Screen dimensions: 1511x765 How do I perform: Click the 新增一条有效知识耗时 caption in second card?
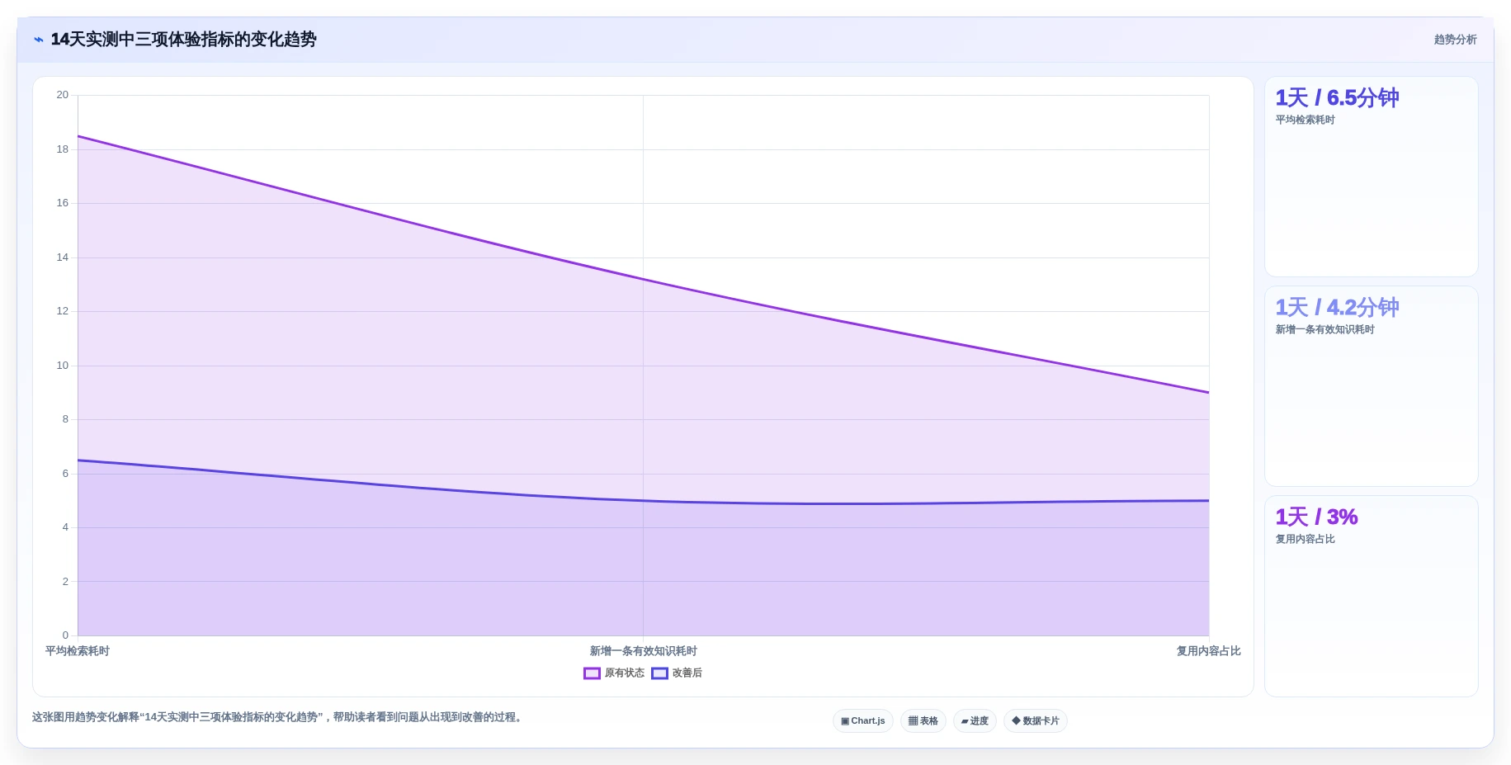tap(1324, 330)
